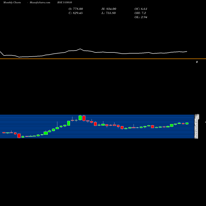Click the peak point of the white line chart

[x=80, y=49]
